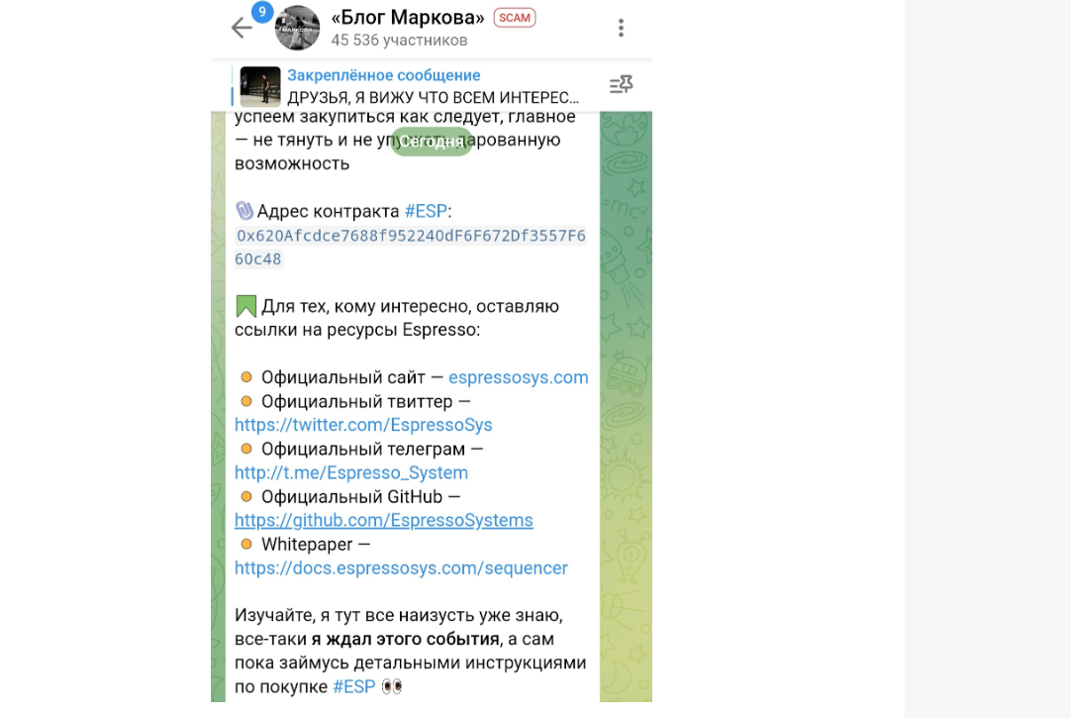
Task: Tap the red SCAM label
Action: click(515, 18)
